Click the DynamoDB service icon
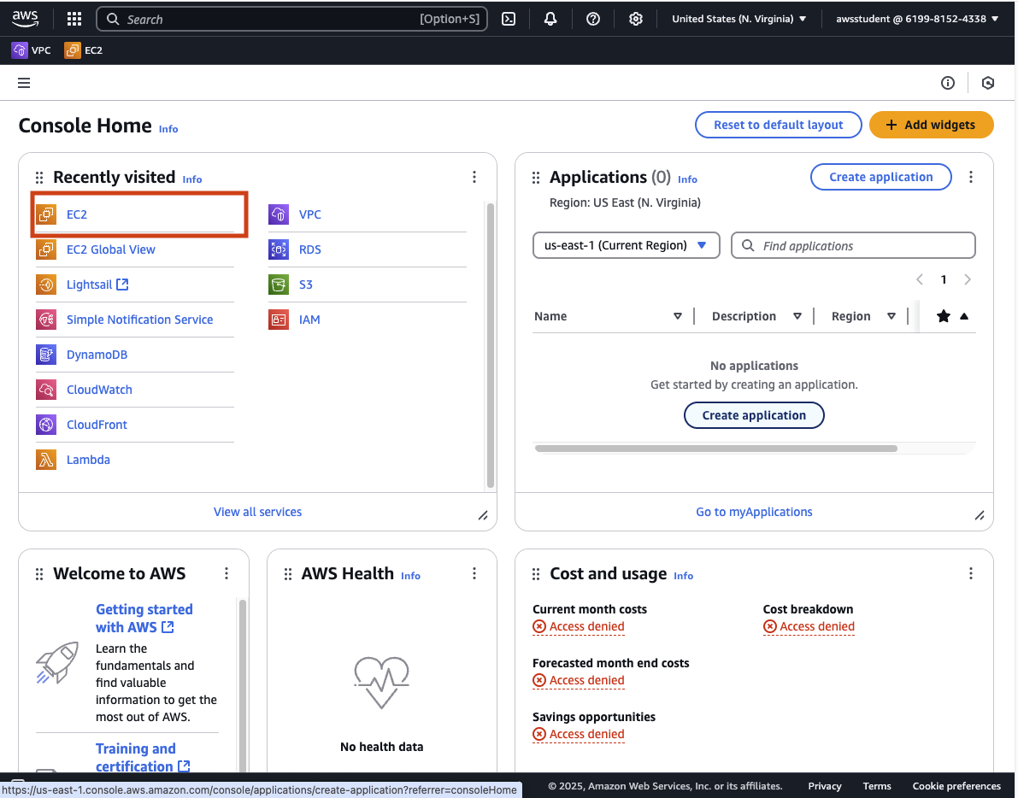The image size is (1018, 798). (x=46, y=355)
